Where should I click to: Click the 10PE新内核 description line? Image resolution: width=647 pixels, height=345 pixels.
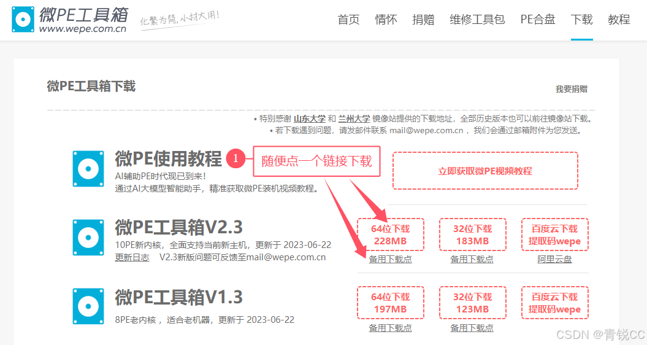(x=223, y=245)
